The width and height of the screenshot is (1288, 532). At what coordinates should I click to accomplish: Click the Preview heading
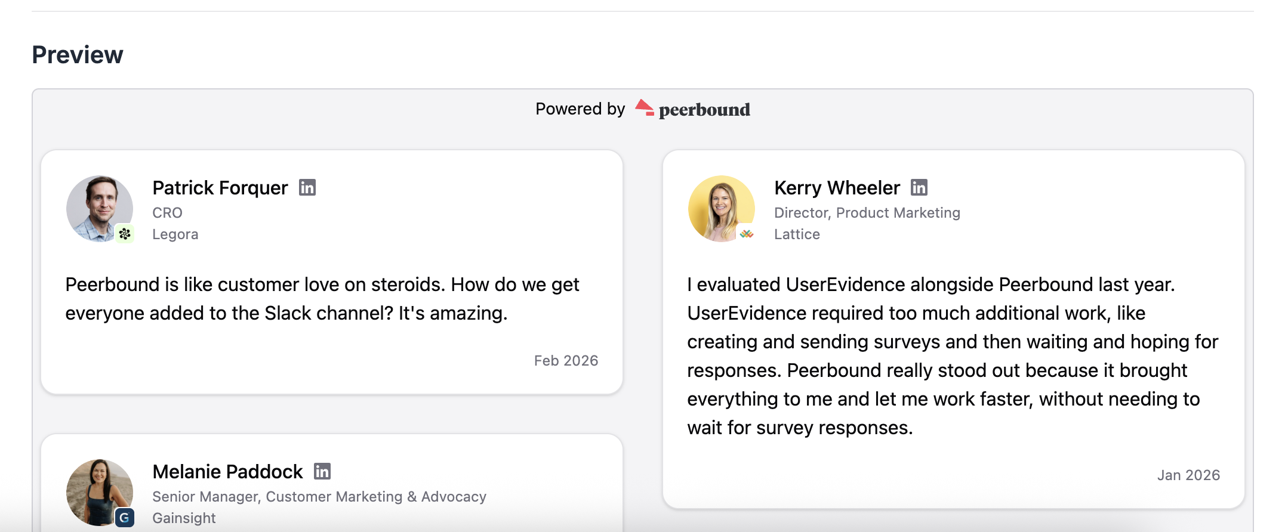click(78, 55)
